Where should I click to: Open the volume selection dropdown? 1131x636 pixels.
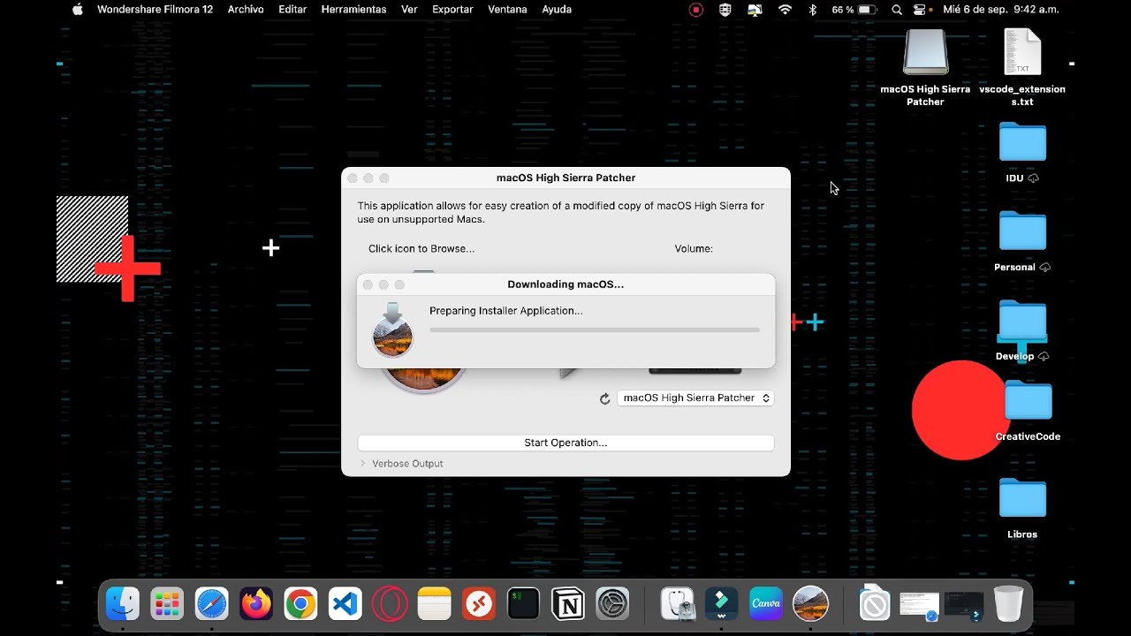[695, 398]
